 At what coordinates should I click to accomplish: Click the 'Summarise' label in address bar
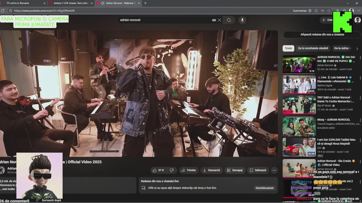[x=300, y=11]
